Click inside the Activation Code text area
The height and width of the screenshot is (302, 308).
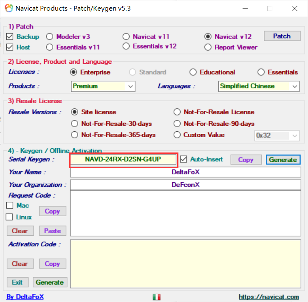point(185,264)
